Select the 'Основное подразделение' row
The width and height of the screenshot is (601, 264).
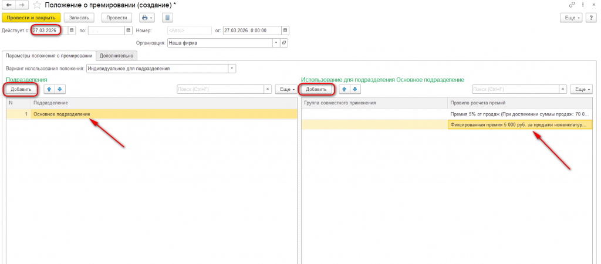click(152, 114)
